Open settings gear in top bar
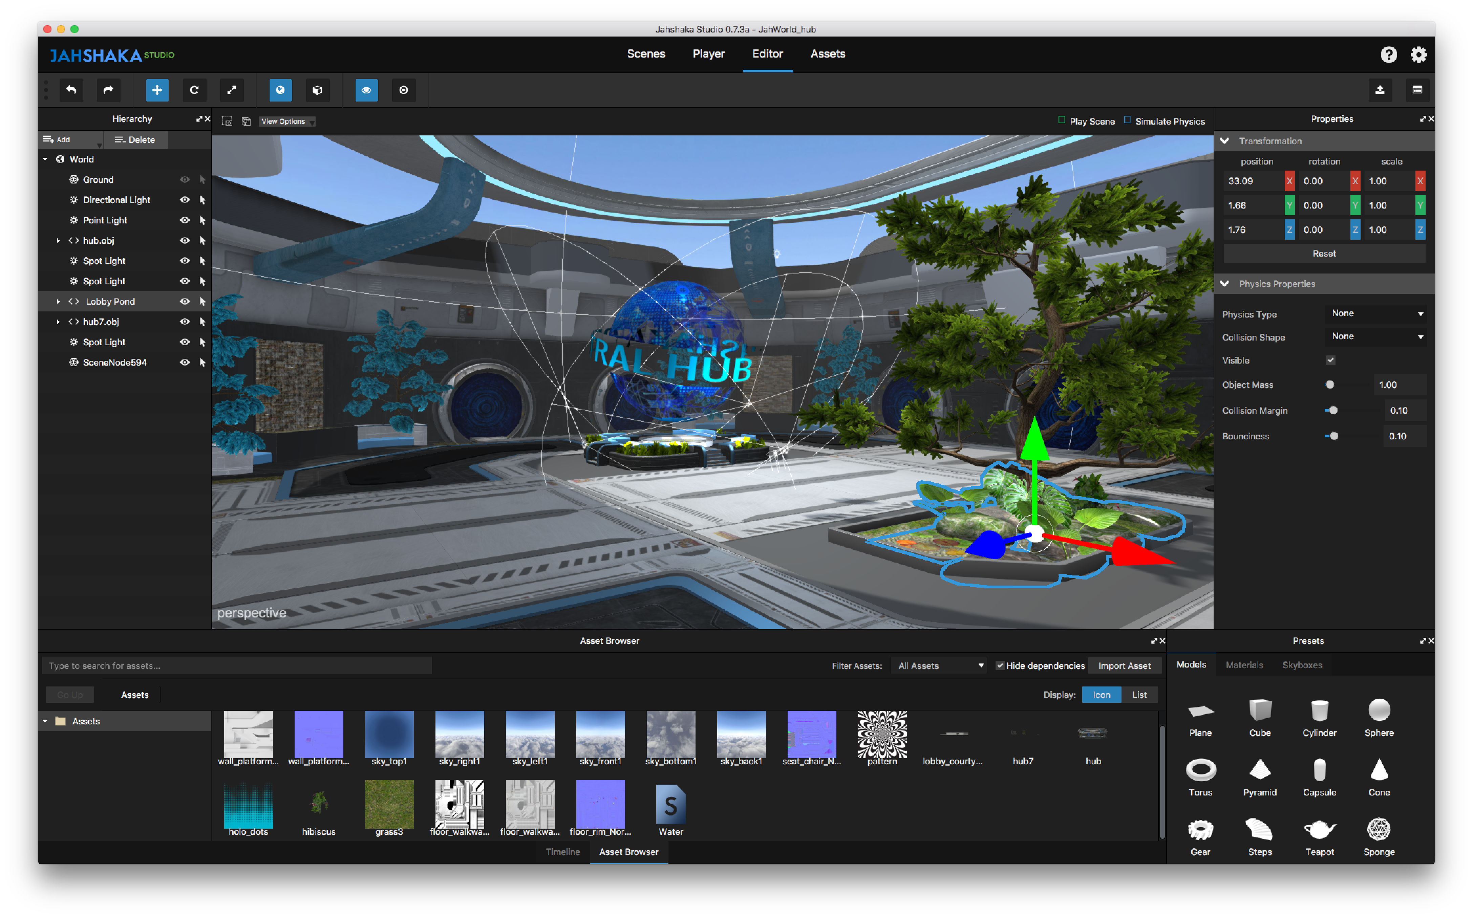 [x=1418, y=54]
